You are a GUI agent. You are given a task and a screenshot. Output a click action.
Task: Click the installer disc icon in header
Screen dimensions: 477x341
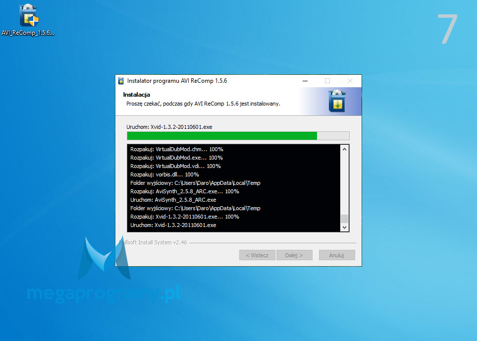337,101
